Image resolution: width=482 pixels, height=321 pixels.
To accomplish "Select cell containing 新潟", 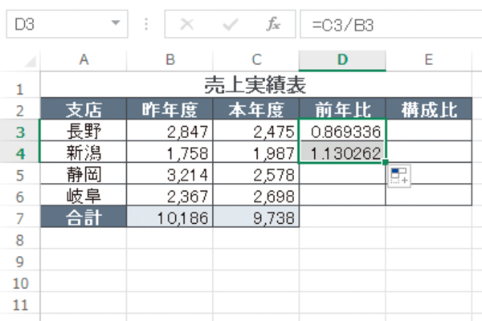I will pos(84,152).
